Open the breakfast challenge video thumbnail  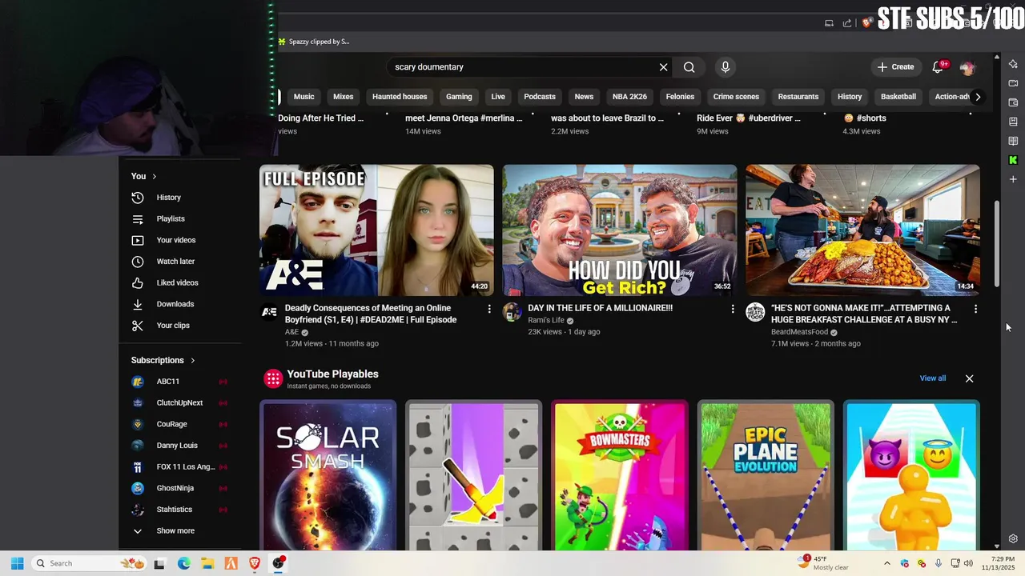click(862, 230)
